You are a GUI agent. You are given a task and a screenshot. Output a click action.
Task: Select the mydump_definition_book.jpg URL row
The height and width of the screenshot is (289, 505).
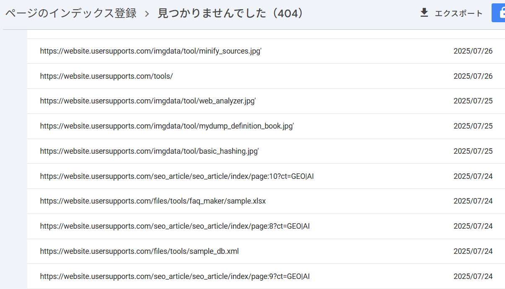tap(167, 126)
